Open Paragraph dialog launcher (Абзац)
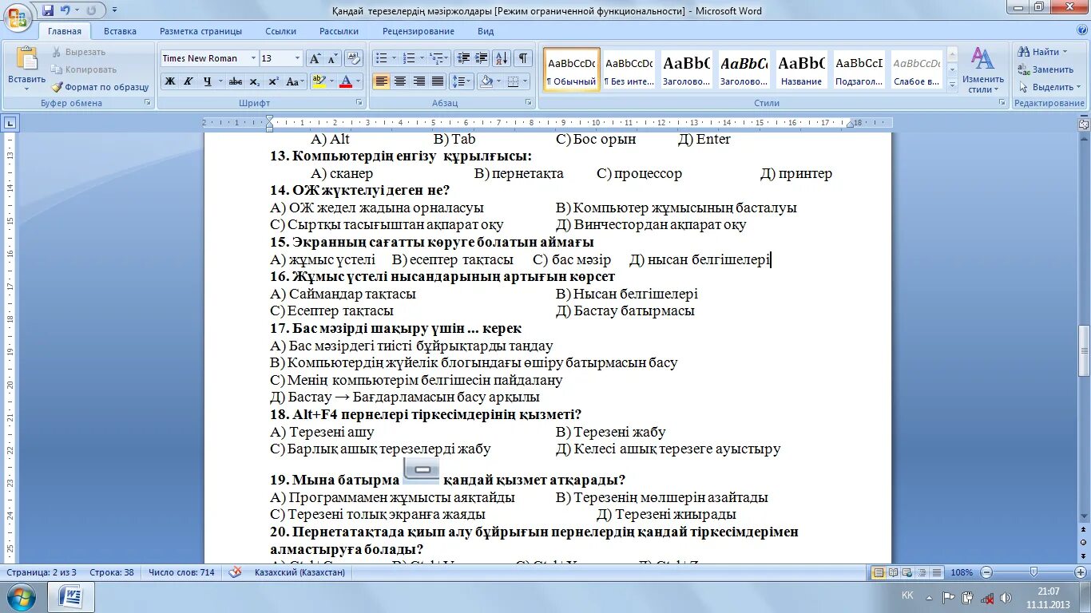This screenshot has height=613, width=1091. [530, 103]
